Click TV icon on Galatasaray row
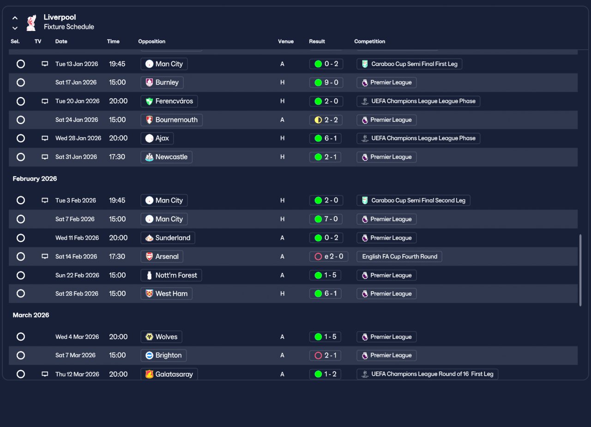 [x=45, y=374]
